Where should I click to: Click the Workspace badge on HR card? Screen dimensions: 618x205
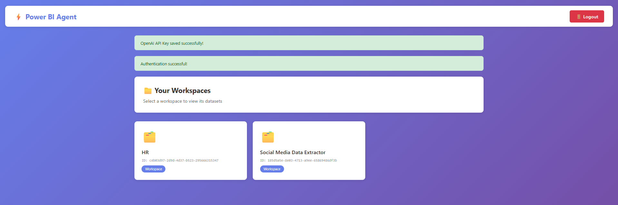tap(153, 169)
